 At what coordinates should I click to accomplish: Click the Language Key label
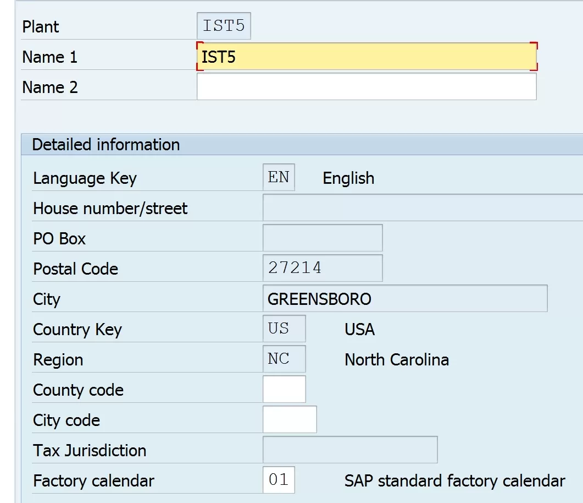(85, 178)
